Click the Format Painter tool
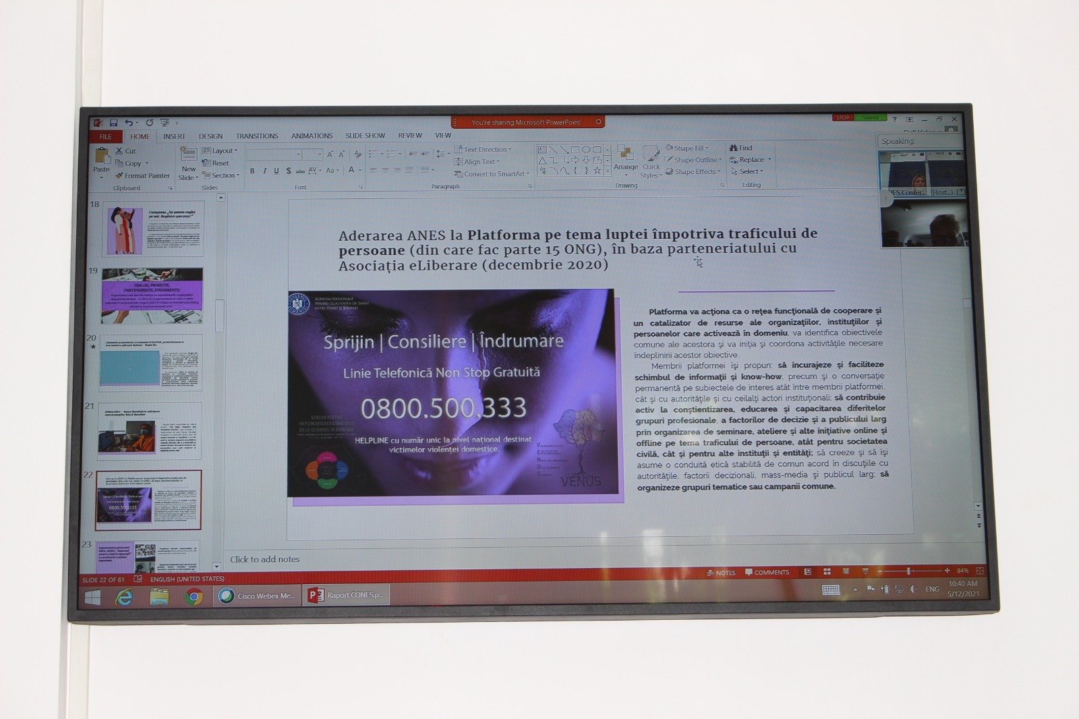 pos(143,176)
